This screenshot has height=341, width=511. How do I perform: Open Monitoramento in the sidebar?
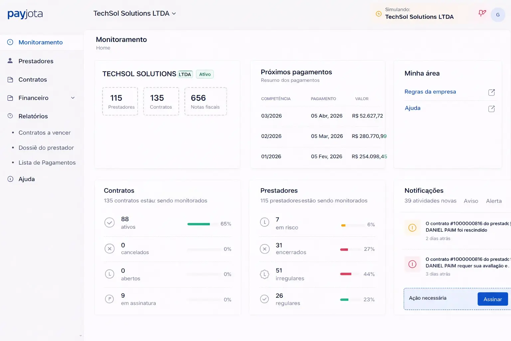(41, 42)
